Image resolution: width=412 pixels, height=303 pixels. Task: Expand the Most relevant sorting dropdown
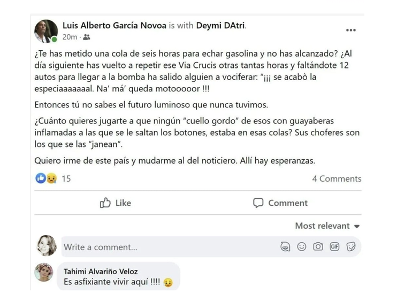(327, 226)
